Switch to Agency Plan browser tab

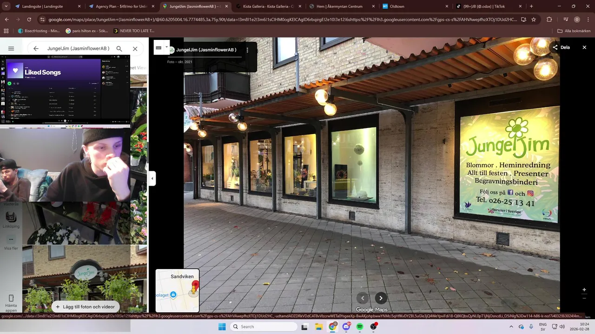pyautogui.click(x=121, y=6)
